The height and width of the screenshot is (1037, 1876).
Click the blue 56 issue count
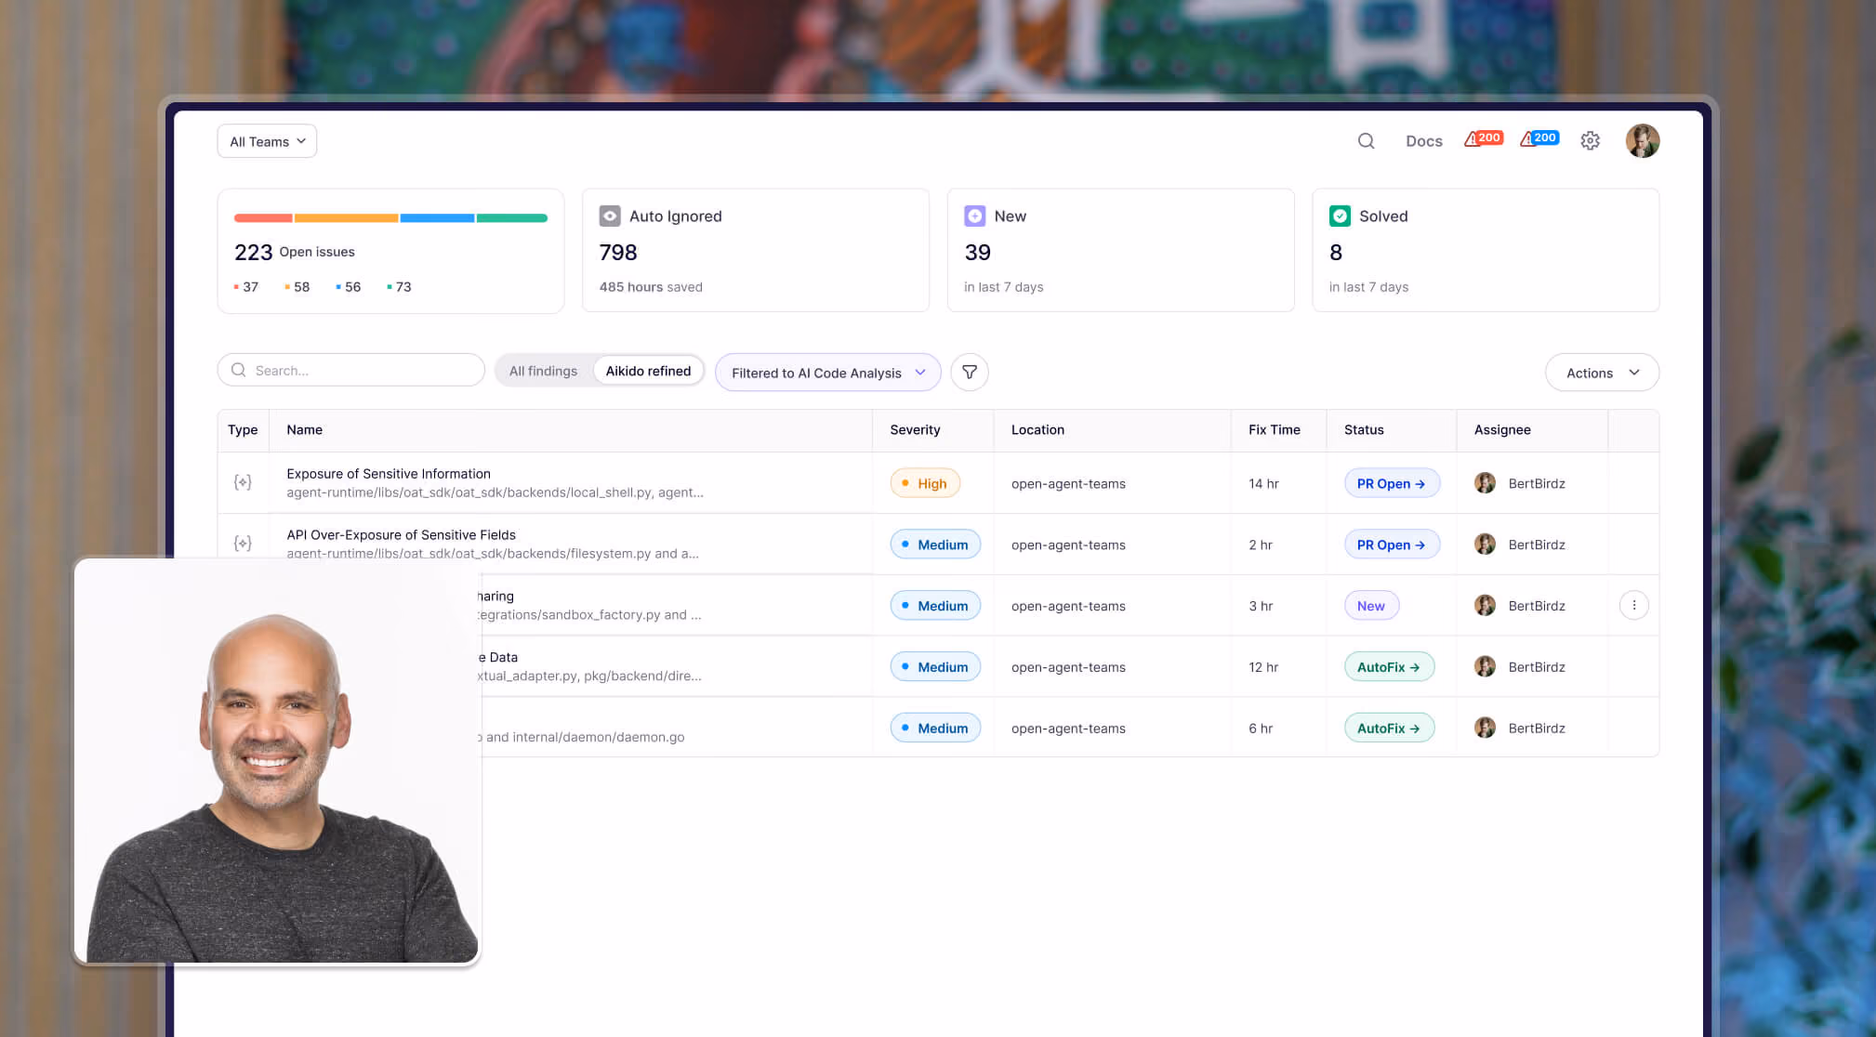pos(349,287)
